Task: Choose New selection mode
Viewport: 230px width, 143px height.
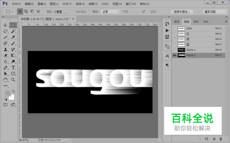Action: click(20, 11)
